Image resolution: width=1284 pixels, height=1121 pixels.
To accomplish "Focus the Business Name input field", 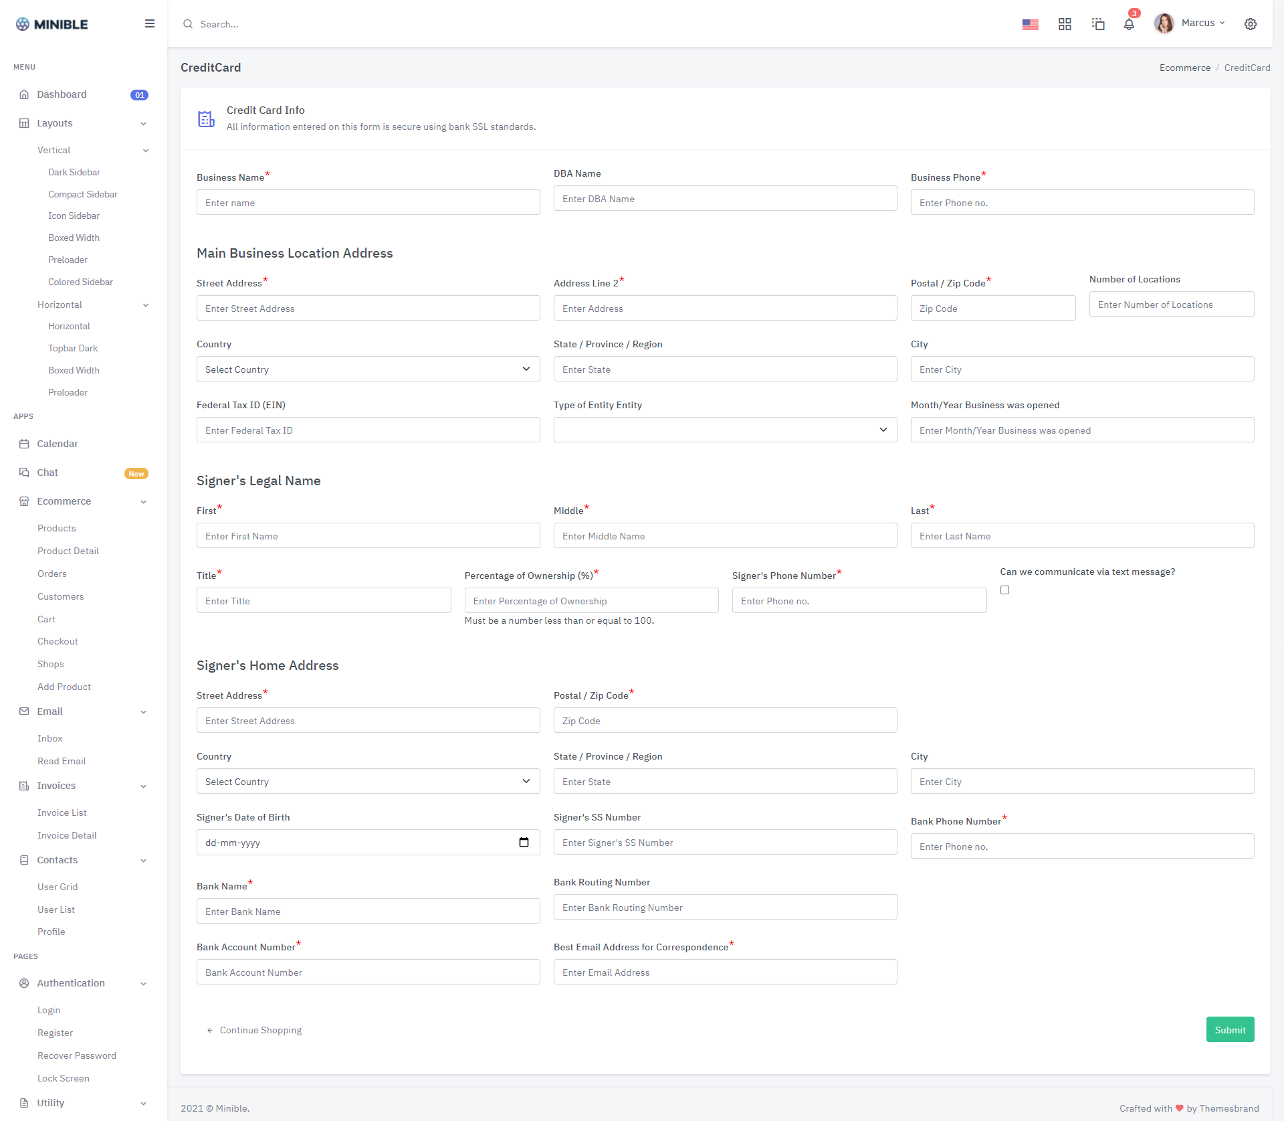I will point(368,202).
